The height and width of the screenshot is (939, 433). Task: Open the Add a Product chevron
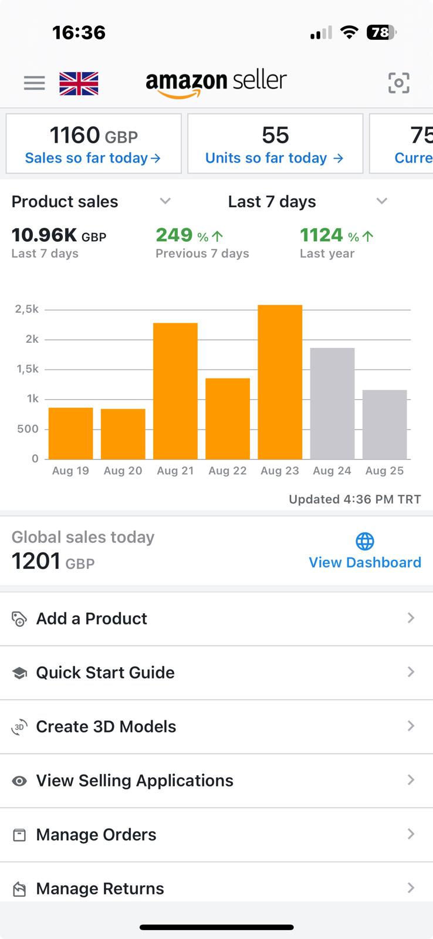pyautogui.click(x=411, y=618)
